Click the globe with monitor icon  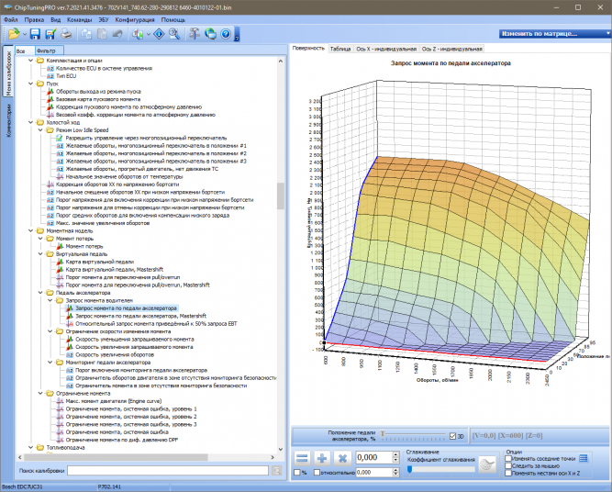[210, 34]
